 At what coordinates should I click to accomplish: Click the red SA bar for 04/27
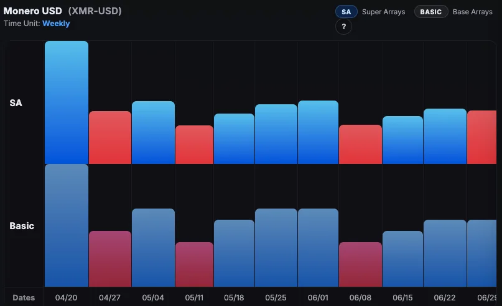point(110,137)
